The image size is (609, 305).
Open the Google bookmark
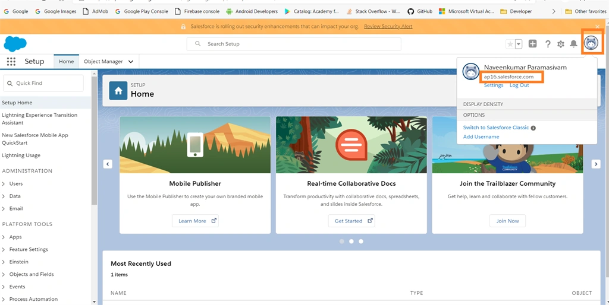[16, 11]
